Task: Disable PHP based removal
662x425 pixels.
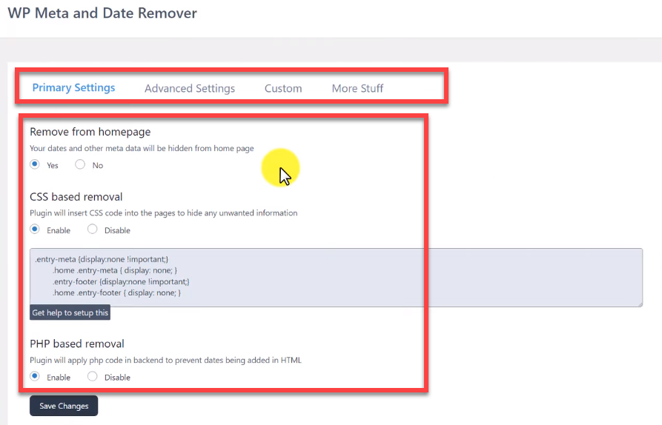Action: 93,377
